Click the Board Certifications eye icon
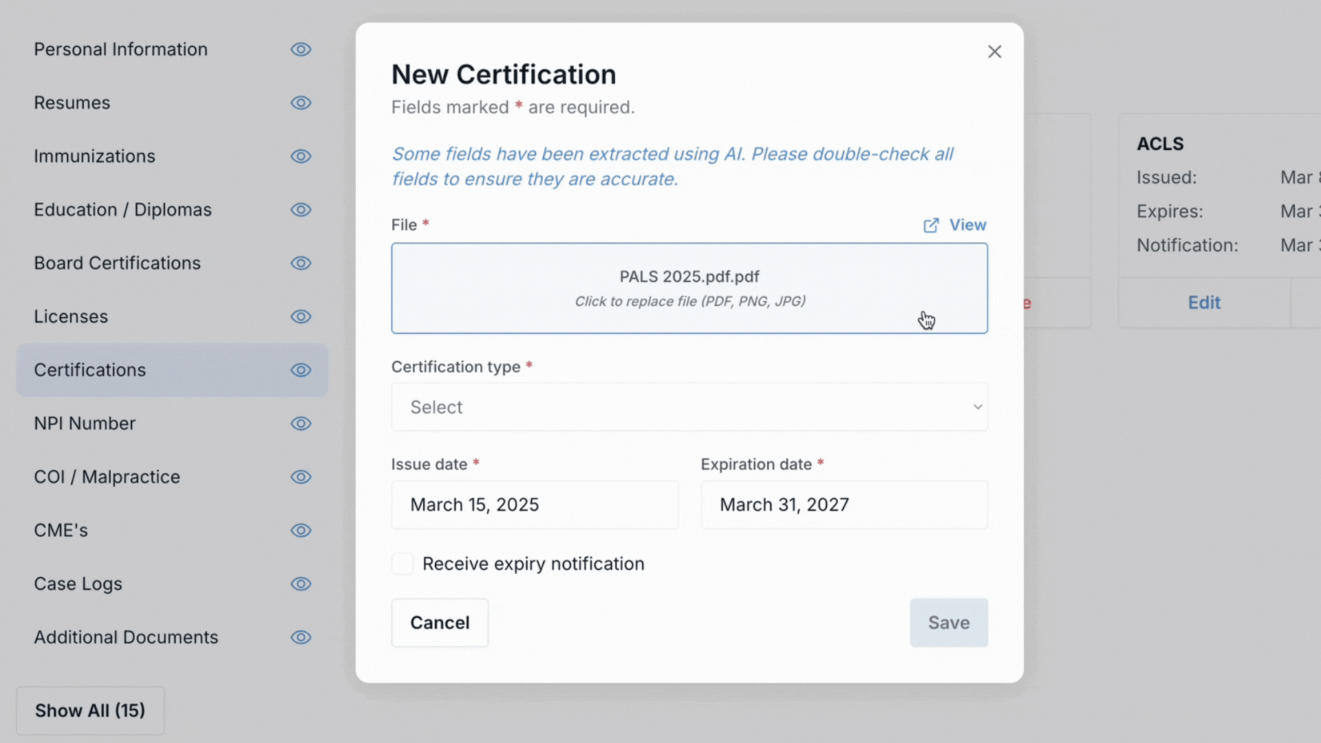1321x743 pixels. pyautogui.click(x=301, y=263)
